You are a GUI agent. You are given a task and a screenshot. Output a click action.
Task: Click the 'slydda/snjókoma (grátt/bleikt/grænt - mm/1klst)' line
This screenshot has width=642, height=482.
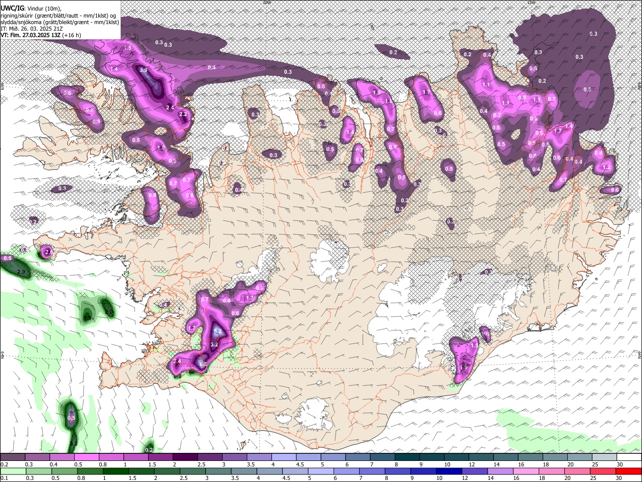60,22
